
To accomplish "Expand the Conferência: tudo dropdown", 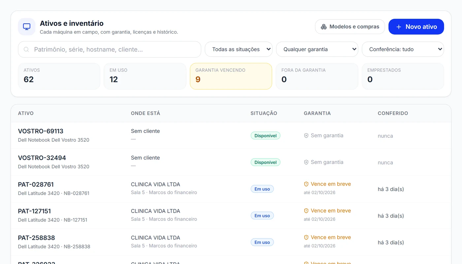I will (403, 49).
